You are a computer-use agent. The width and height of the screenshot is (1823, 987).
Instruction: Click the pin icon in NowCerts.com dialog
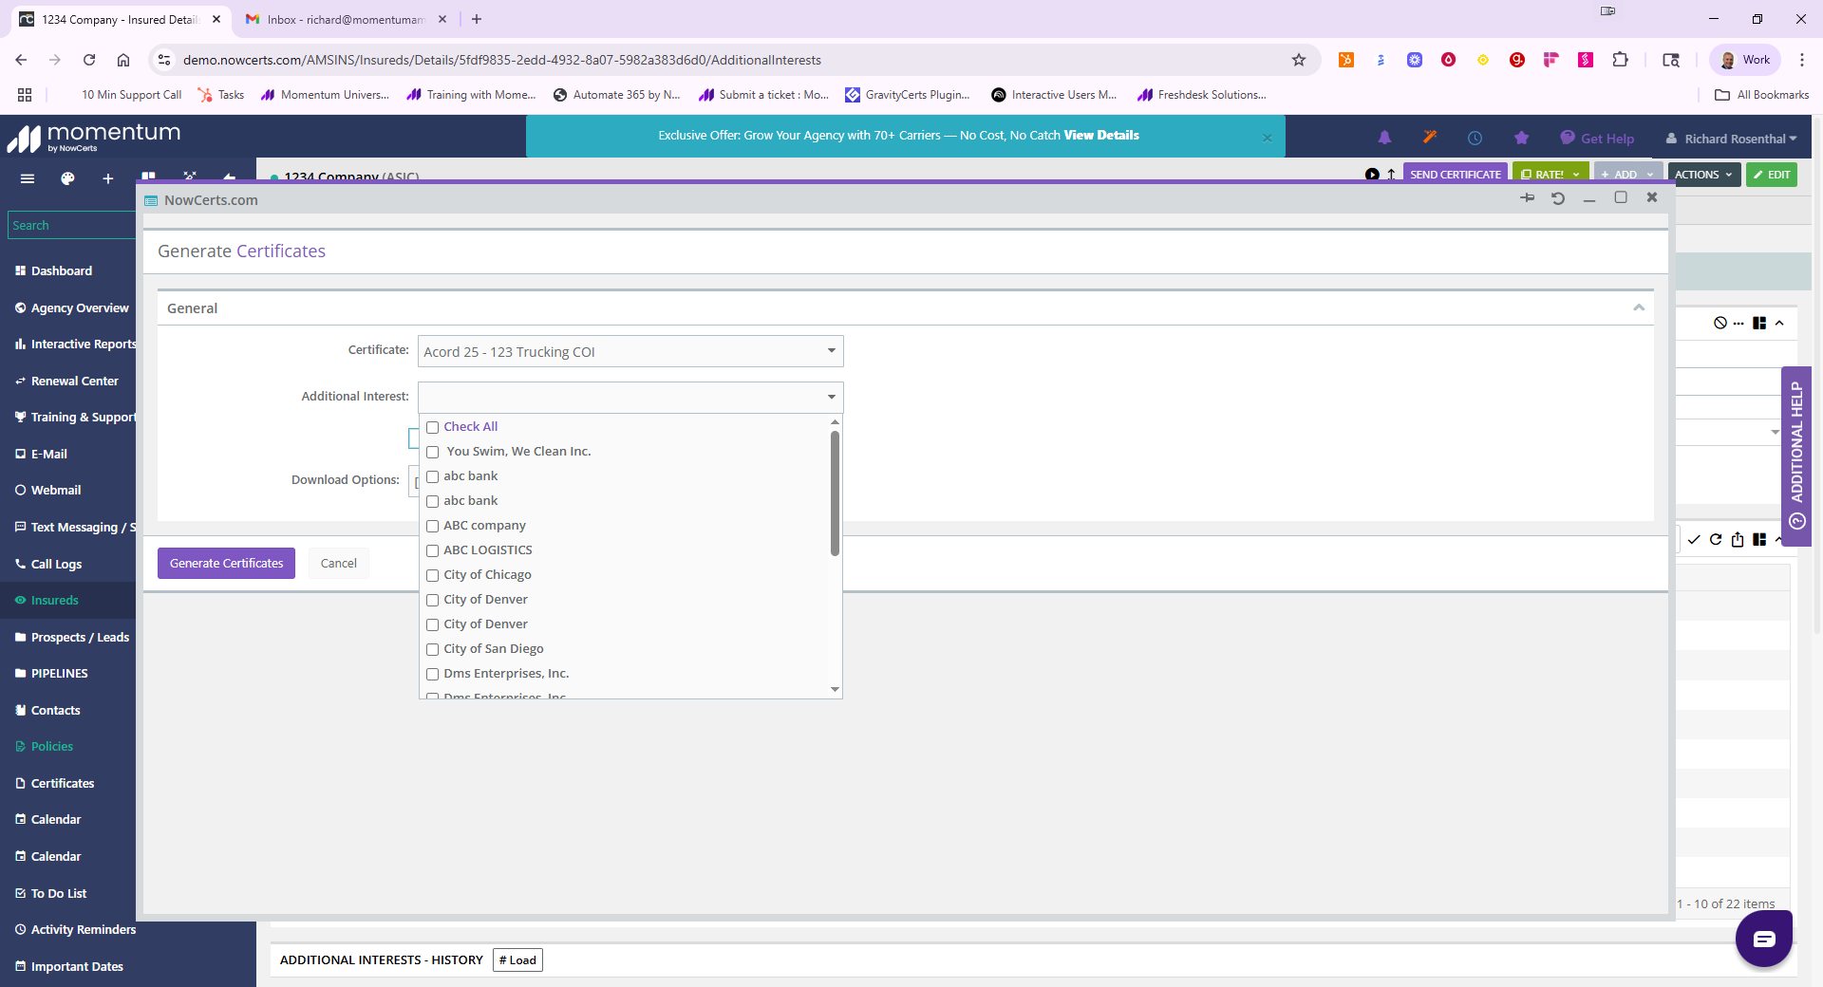[x=1527, y=197]
